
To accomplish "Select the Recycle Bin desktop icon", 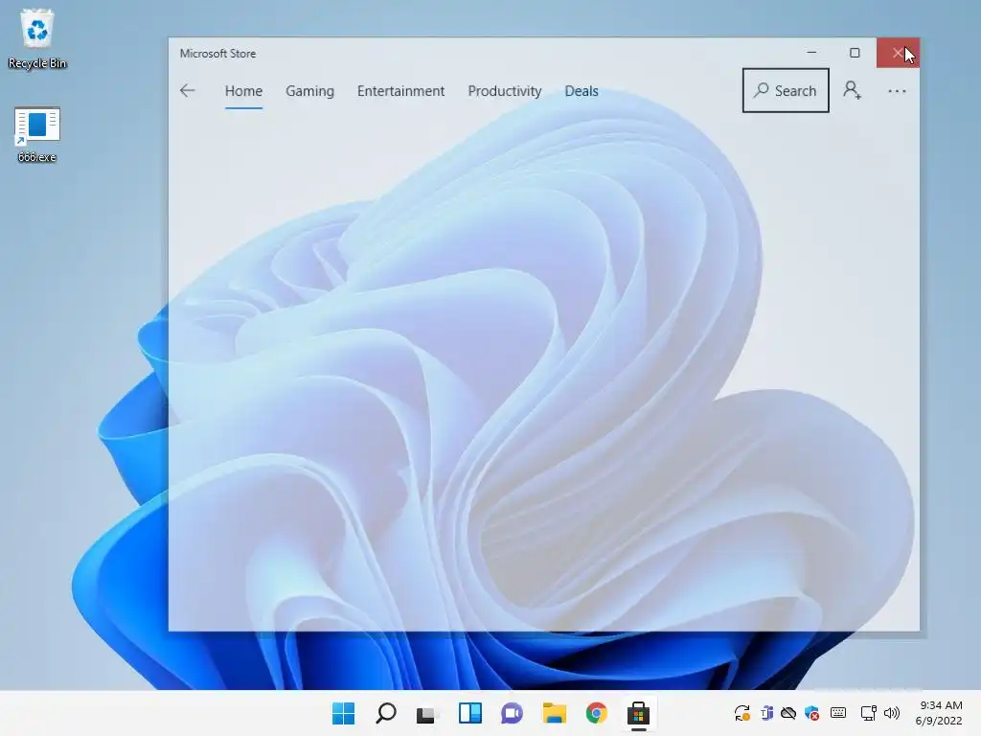I will point(37,38).
